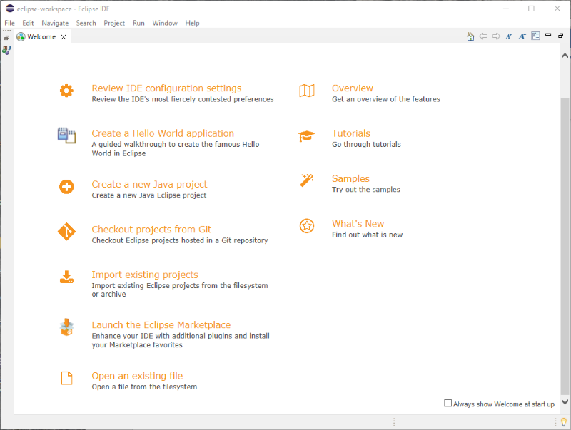Open the Search menu

(x=86, y=23)
